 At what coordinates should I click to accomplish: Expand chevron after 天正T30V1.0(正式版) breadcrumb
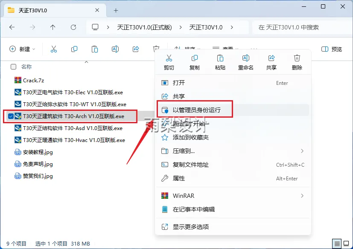coord(181,27)
